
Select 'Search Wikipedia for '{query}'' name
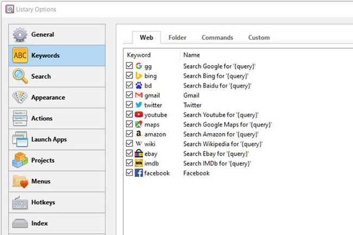[223, 144]
